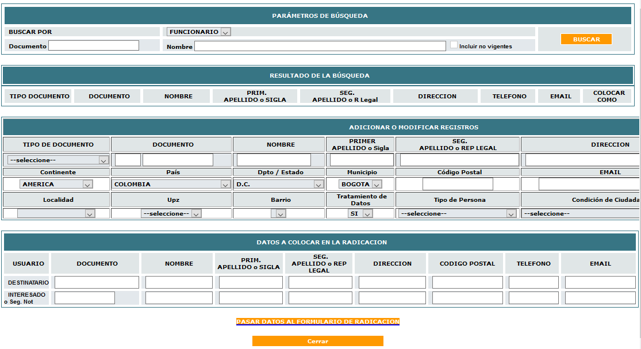
Task: Click the BUSCAR POR label
Action: (x=30, y=32)
